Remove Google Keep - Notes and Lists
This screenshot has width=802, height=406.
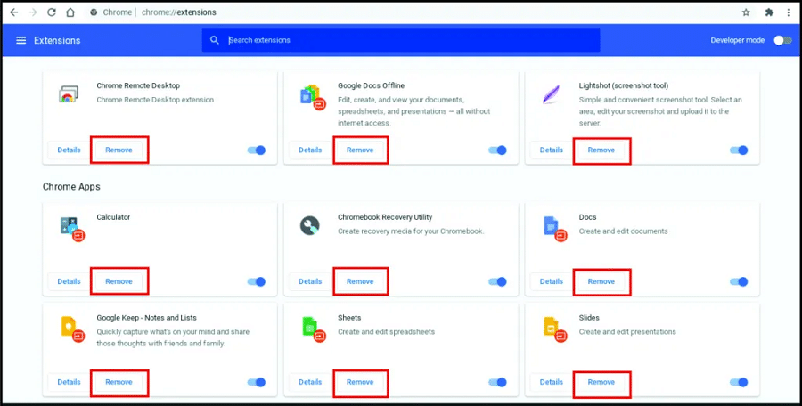coord(119,382)
